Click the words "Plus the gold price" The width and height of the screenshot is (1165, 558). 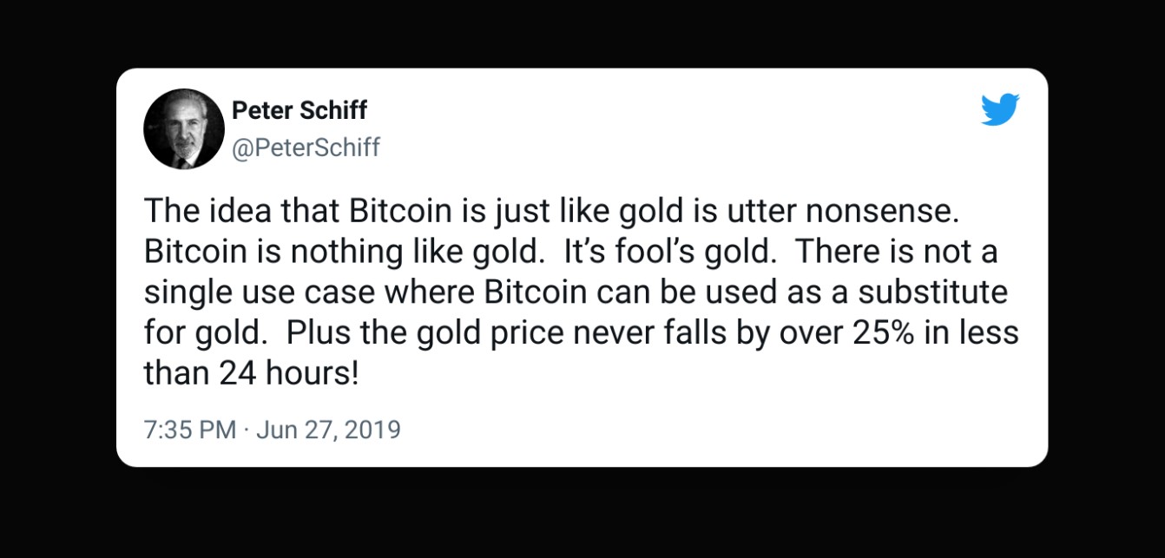tap(405, 332)
